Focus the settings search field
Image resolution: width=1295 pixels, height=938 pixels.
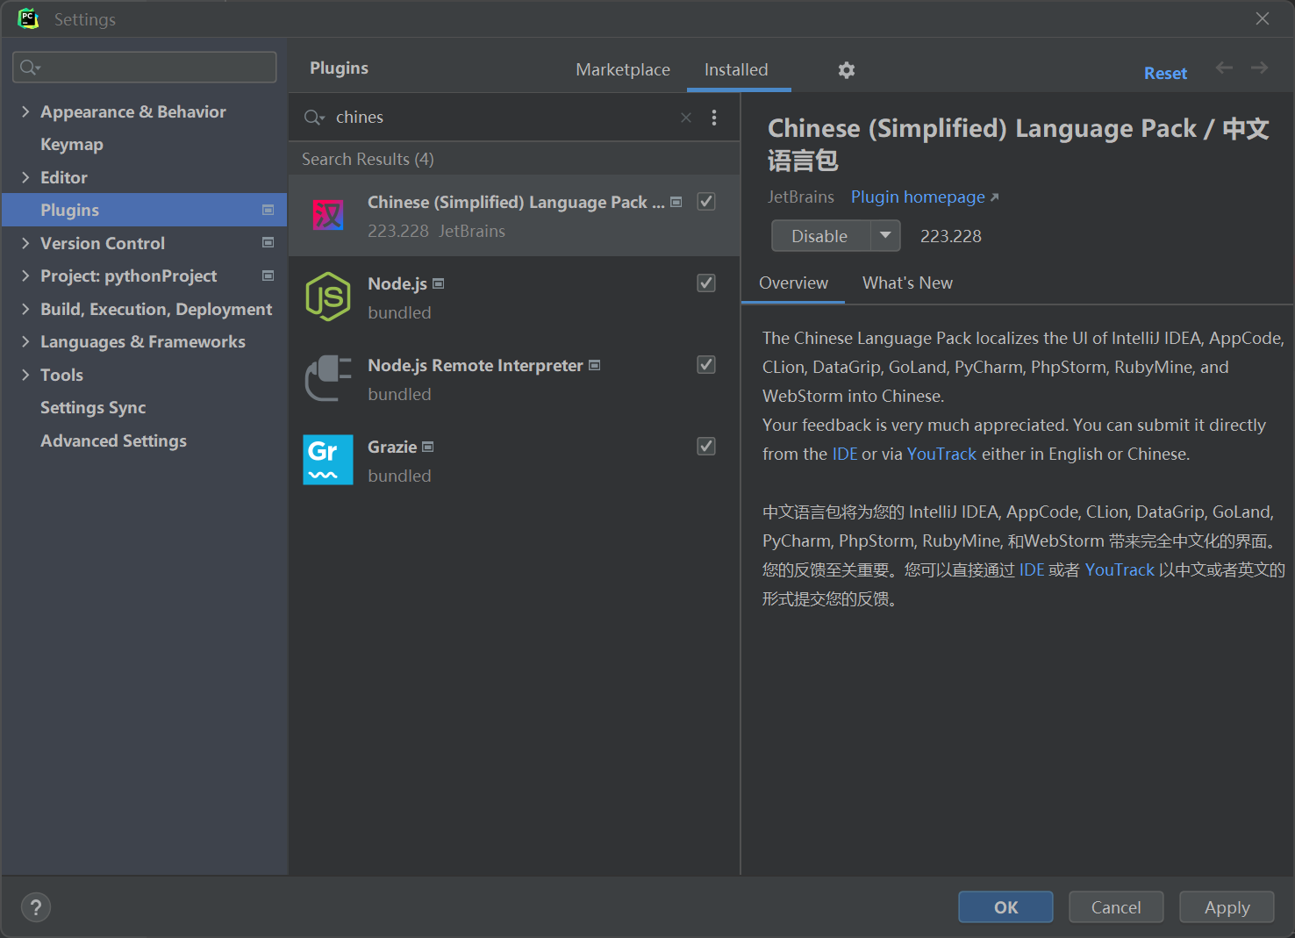click(145, 68)
